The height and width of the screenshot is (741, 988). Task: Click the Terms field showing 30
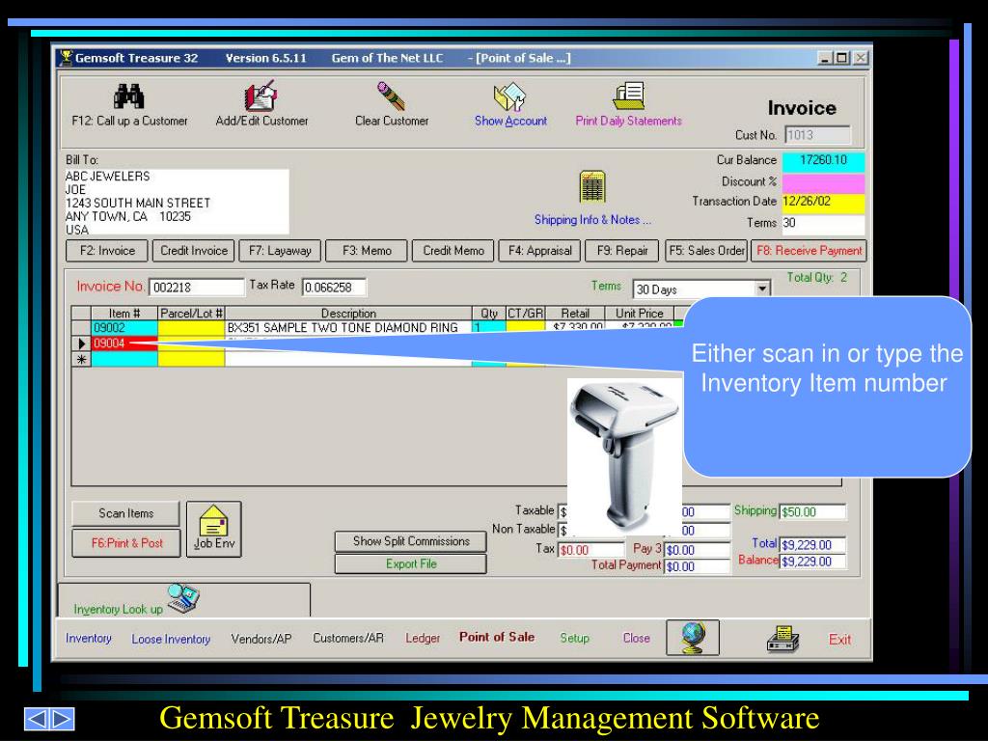tap(823, 224)
